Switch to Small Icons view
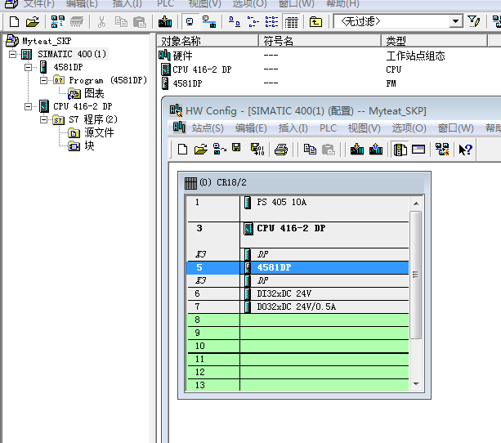The image size is (501, 443). pyautogui.click(x=253, y=22)
